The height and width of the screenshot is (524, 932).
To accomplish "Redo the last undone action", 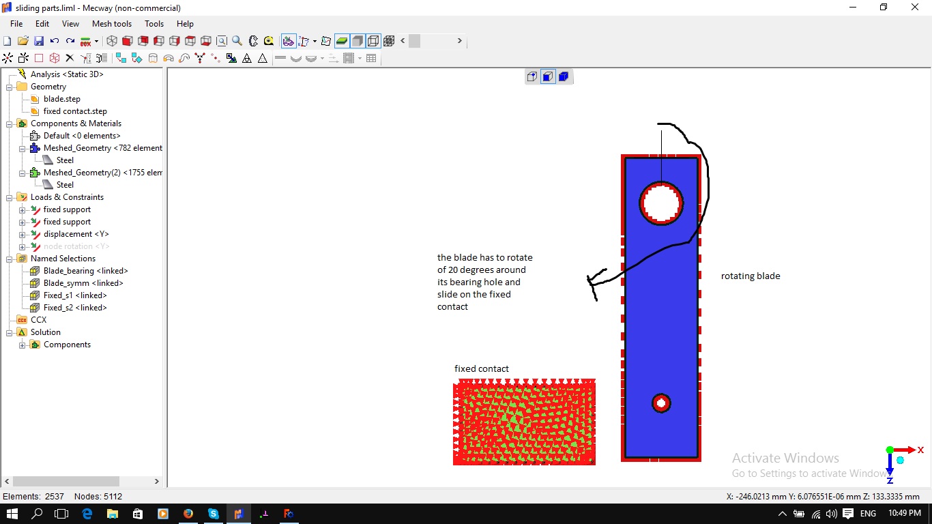I will click(70, 41).
